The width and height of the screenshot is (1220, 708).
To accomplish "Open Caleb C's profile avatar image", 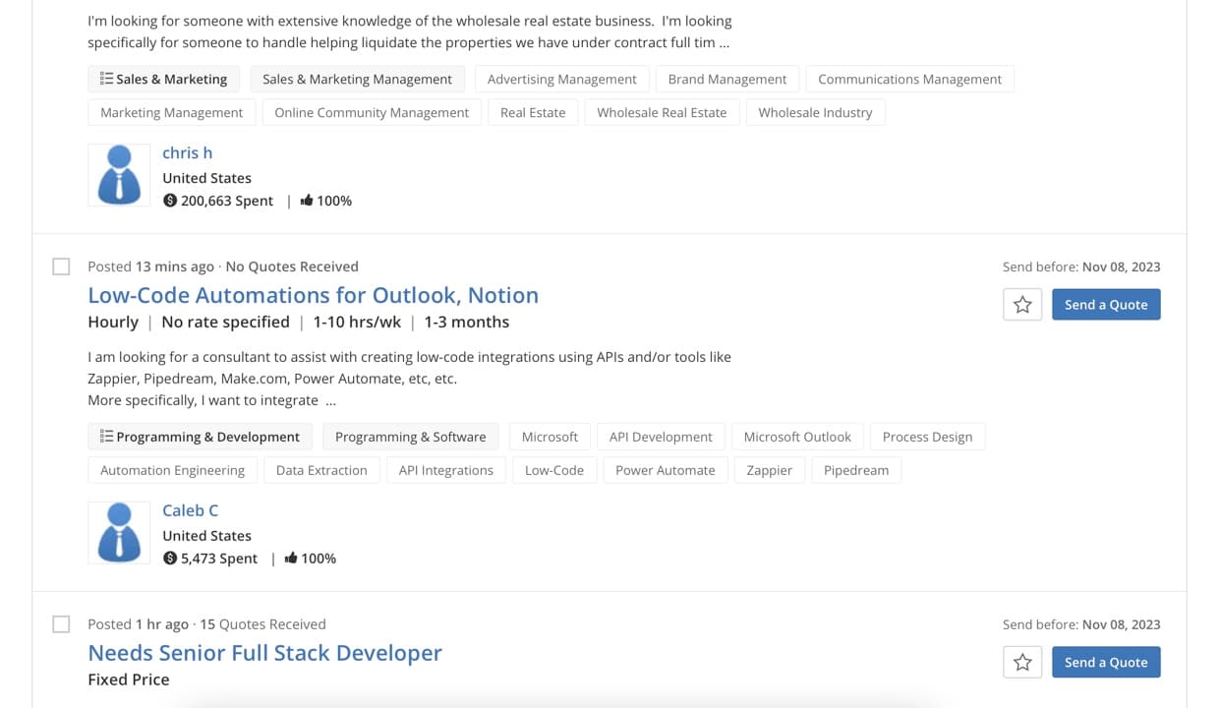I will point(118,532).
